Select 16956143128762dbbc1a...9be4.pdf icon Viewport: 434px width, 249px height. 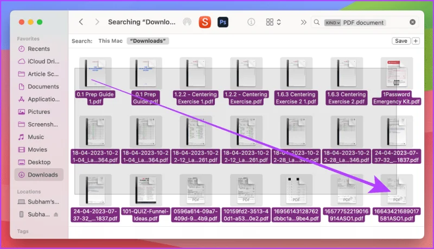(x=296, y=190)
